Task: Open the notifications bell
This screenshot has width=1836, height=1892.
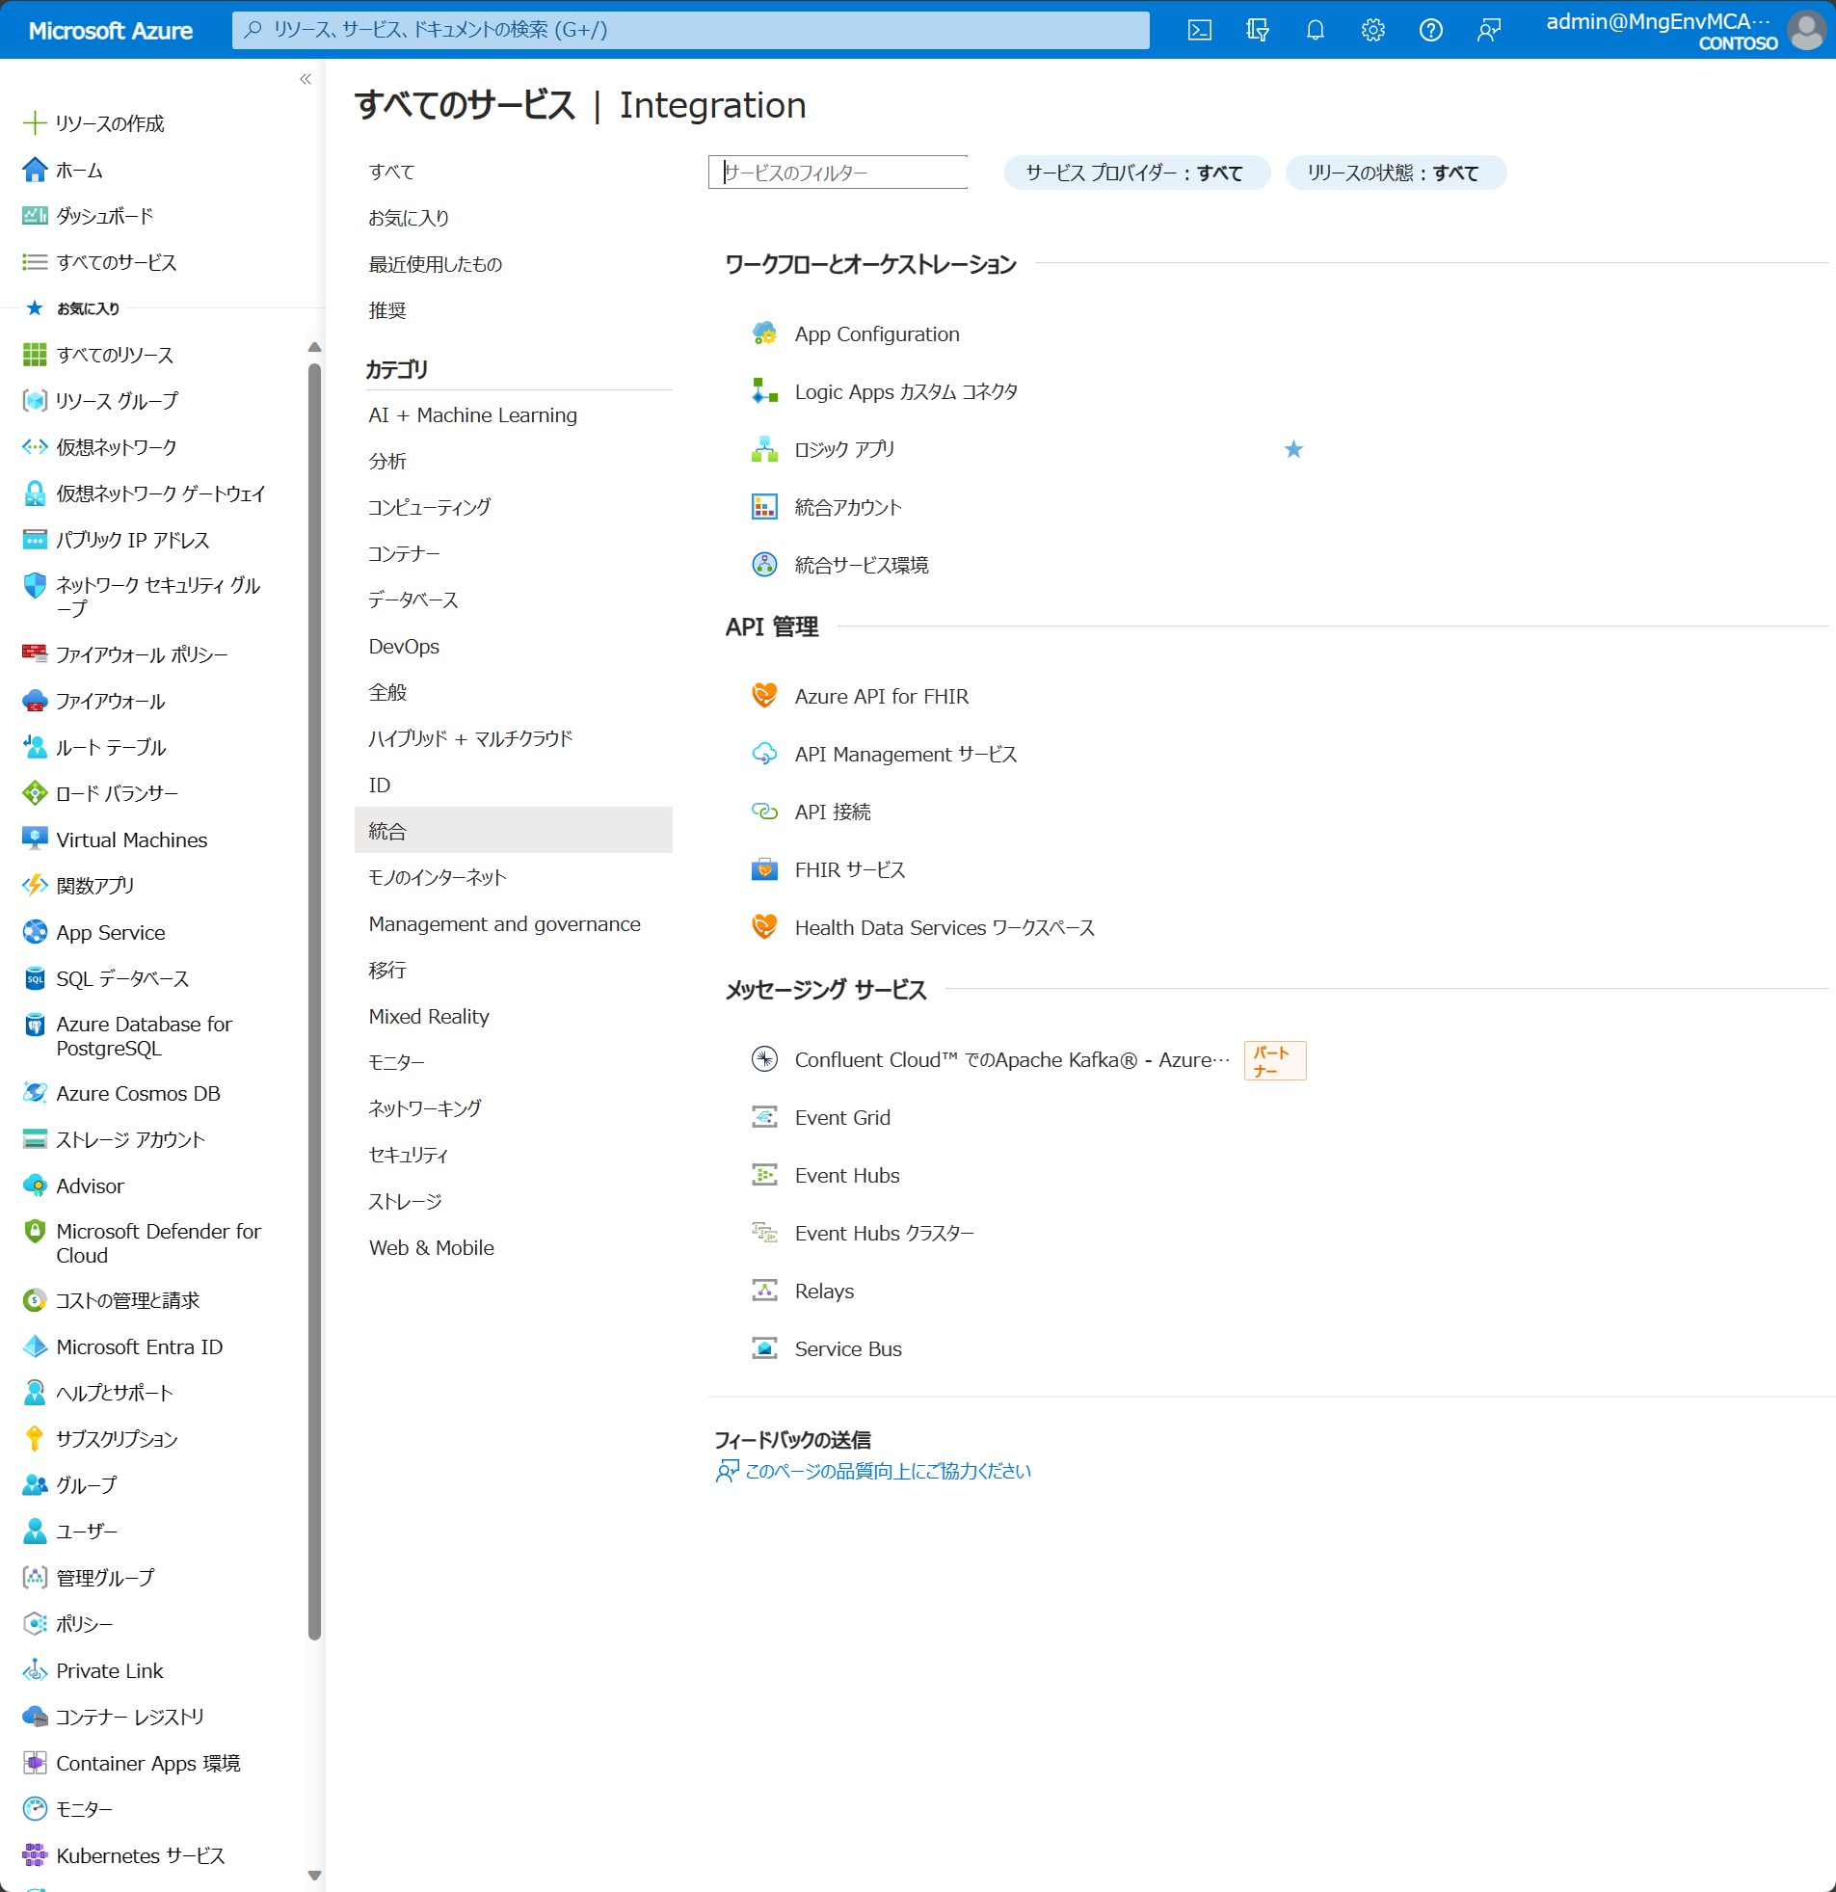Action: 1315,30
